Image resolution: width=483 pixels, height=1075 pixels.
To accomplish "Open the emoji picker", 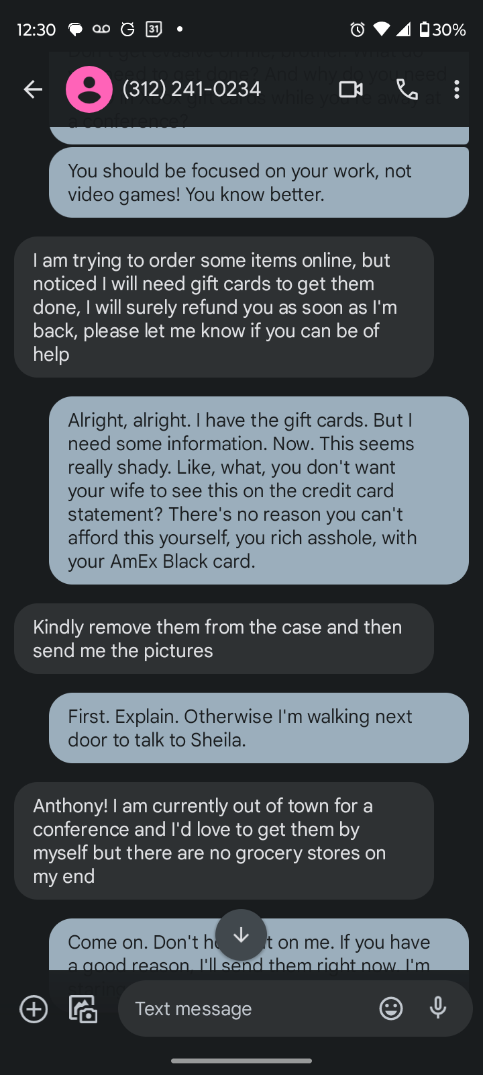I will pos(391,1008).
